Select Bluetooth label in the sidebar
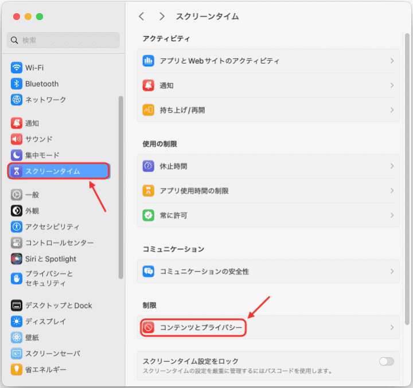This screenshot has width=413, height=388. pyautogui.click(x=42, y=84)
